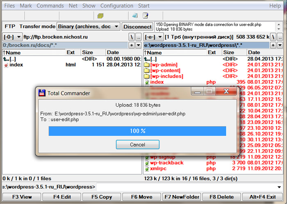Select index php in right panel
This screenshot has height=204, width=287.
[214, 82]
